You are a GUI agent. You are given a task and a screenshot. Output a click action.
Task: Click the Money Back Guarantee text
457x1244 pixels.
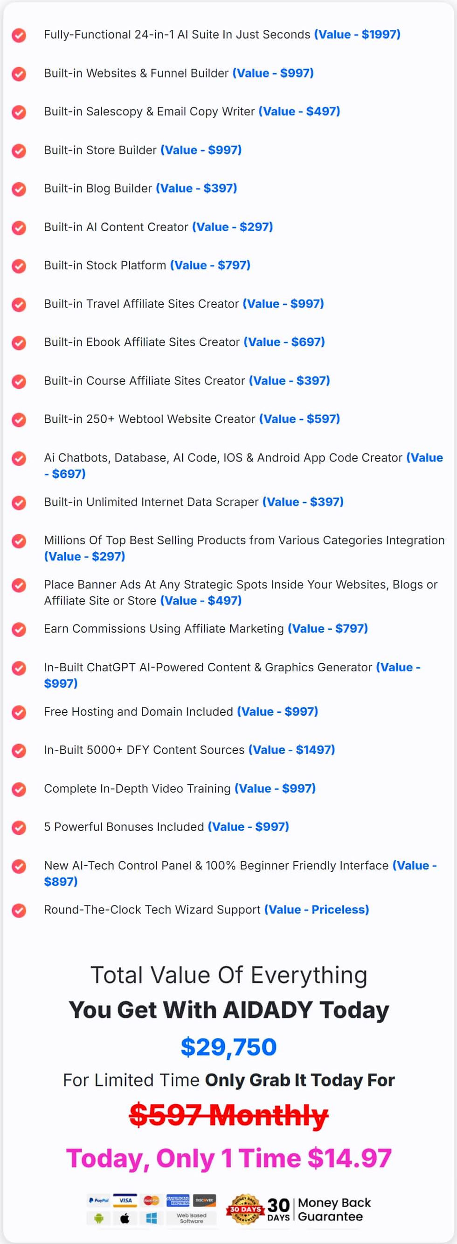click(334, 1209)
